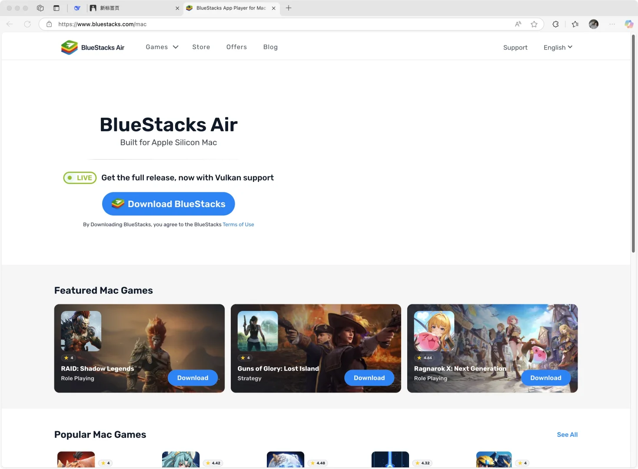Close the BlueStacks App Player tab

274,8
